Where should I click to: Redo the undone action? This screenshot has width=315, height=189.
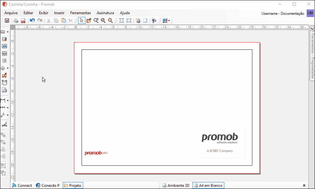pyautogui.click(x=40, y=20)
